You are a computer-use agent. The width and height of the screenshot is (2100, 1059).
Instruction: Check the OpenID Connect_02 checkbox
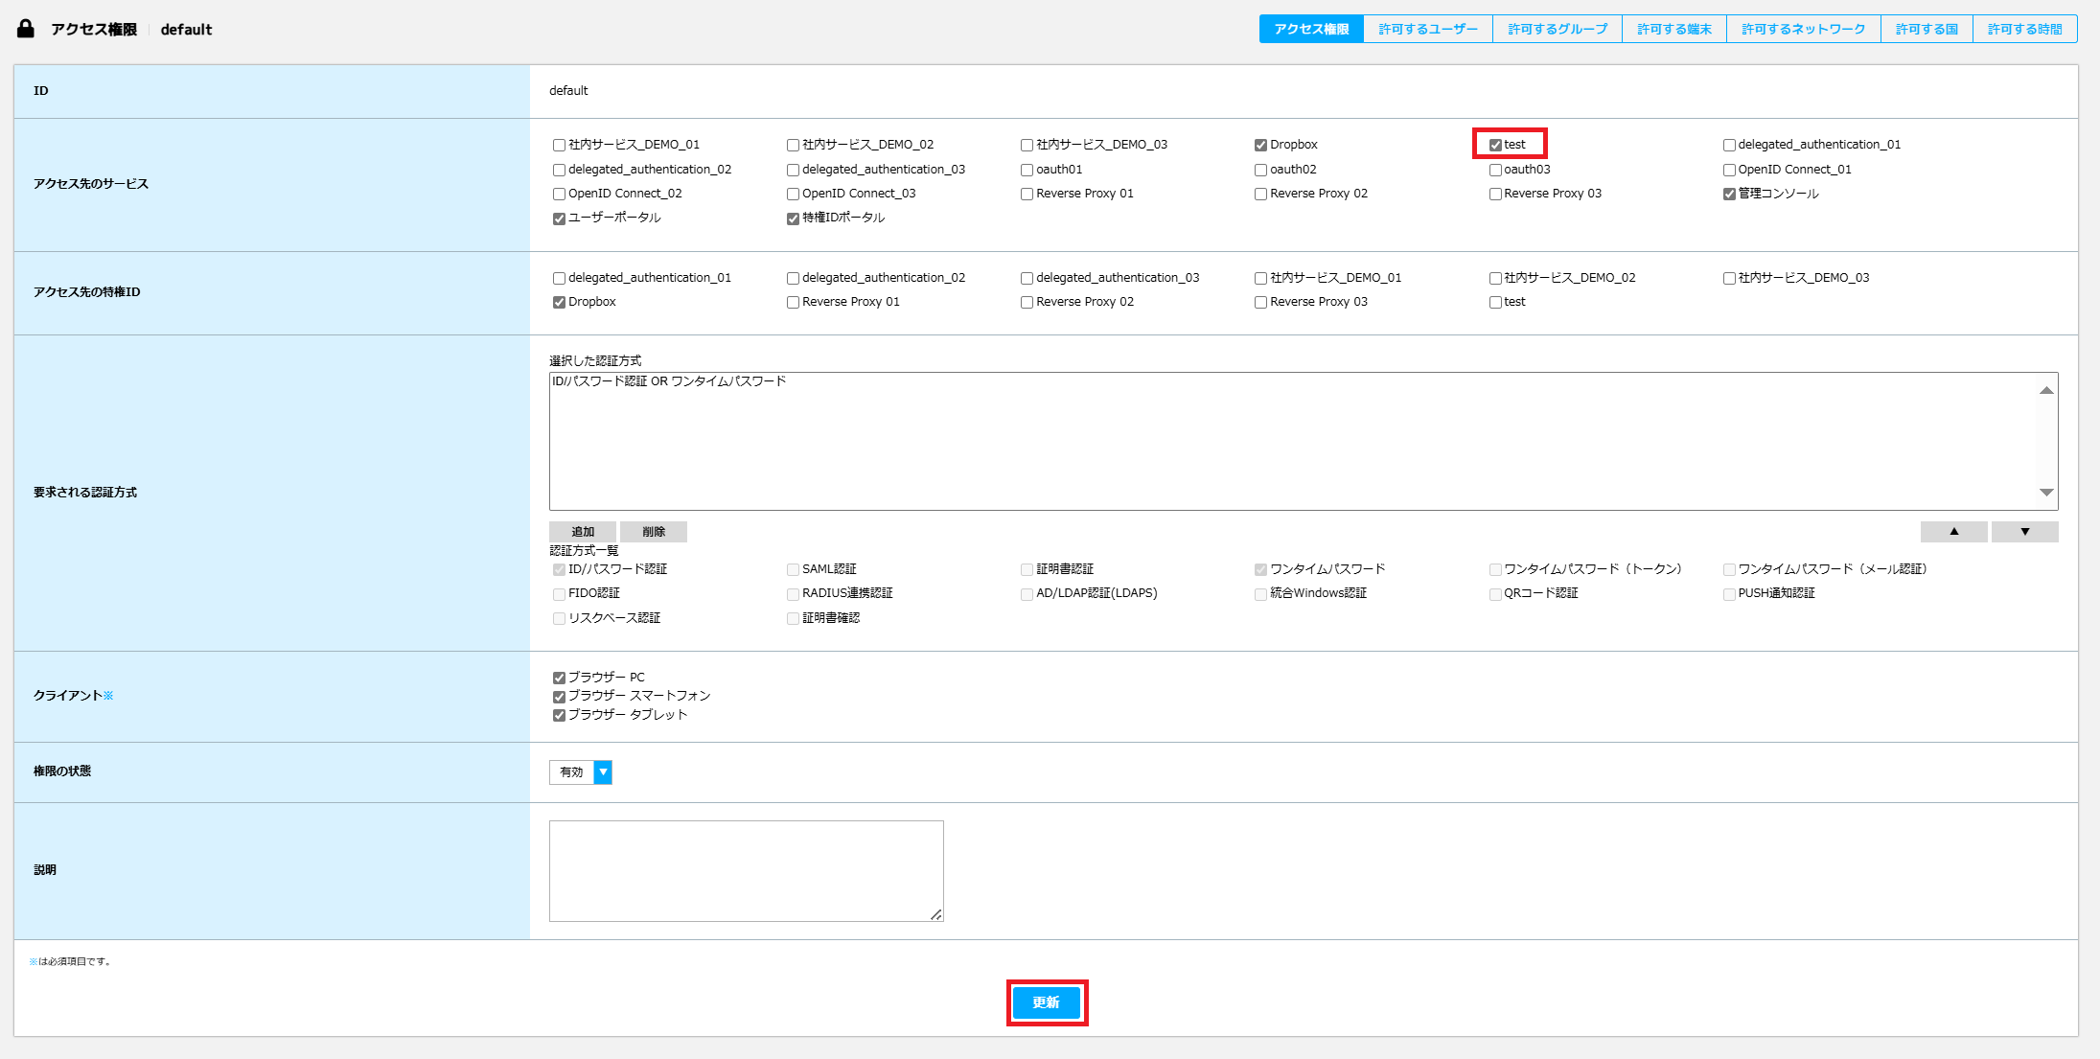(x=559, y=194)
